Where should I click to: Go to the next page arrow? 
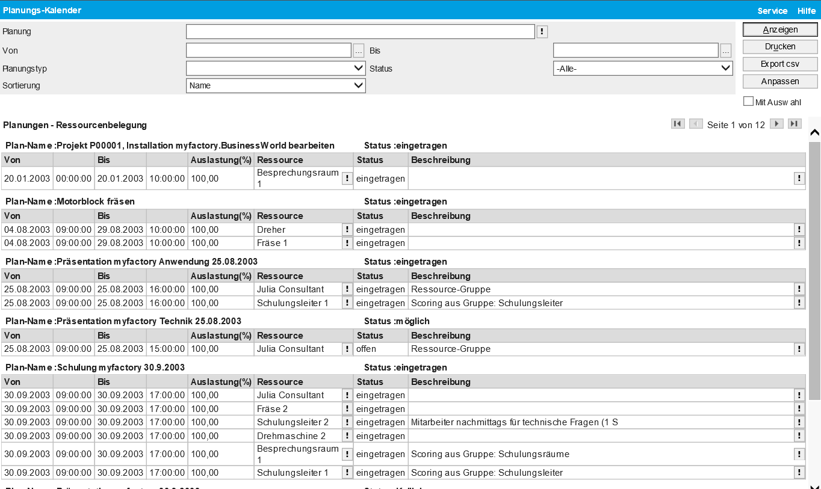coord(776,124)
